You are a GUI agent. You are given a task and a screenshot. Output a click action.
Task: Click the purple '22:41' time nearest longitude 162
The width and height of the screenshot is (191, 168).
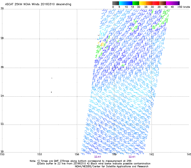132,157
